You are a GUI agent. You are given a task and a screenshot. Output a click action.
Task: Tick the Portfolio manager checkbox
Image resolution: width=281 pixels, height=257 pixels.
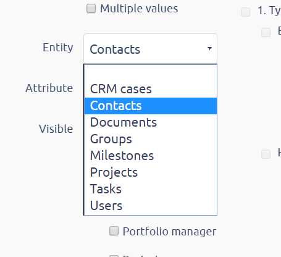point(114,231)
